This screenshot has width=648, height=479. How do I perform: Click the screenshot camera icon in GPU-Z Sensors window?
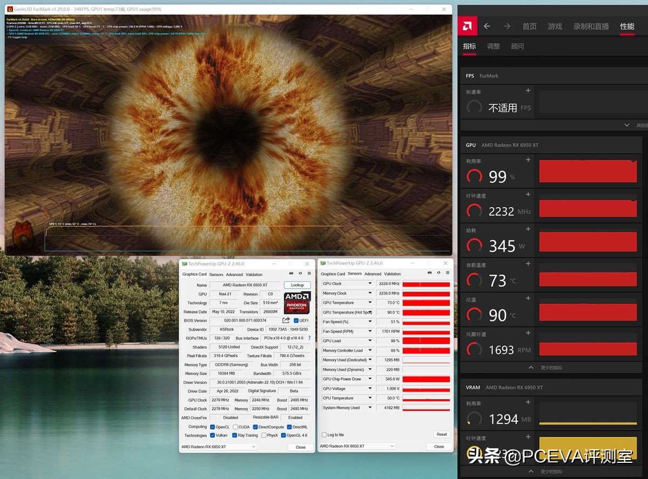[430, 273]
